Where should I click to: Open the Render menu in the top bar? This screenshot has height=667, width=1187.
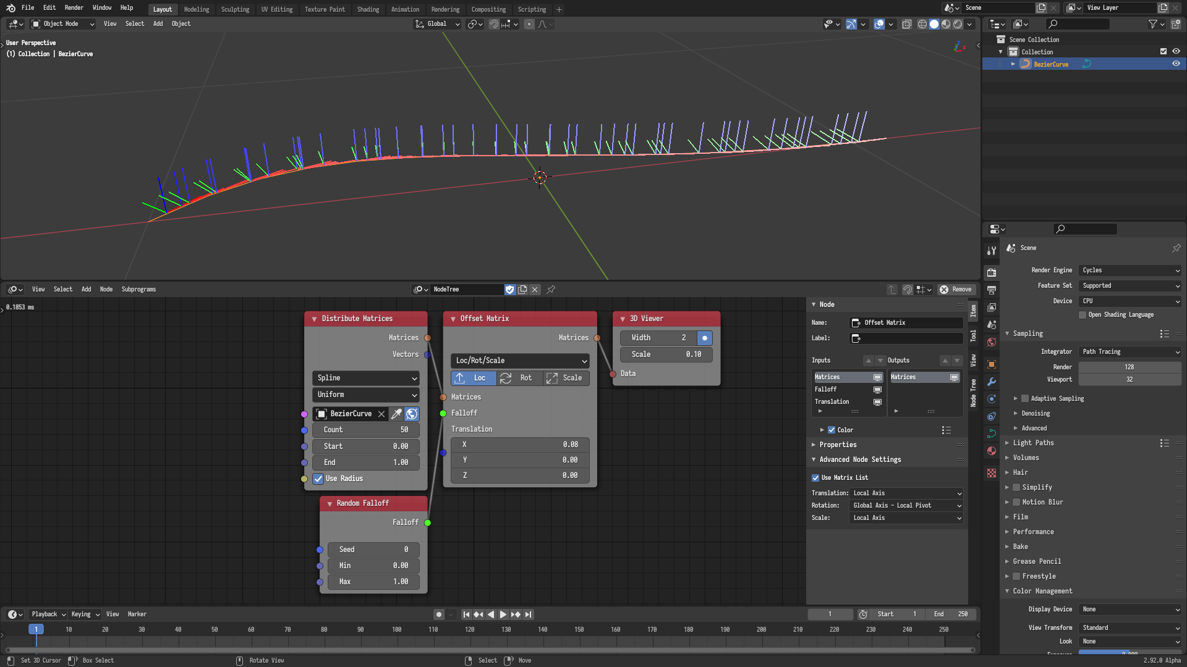tap(74, 8)
